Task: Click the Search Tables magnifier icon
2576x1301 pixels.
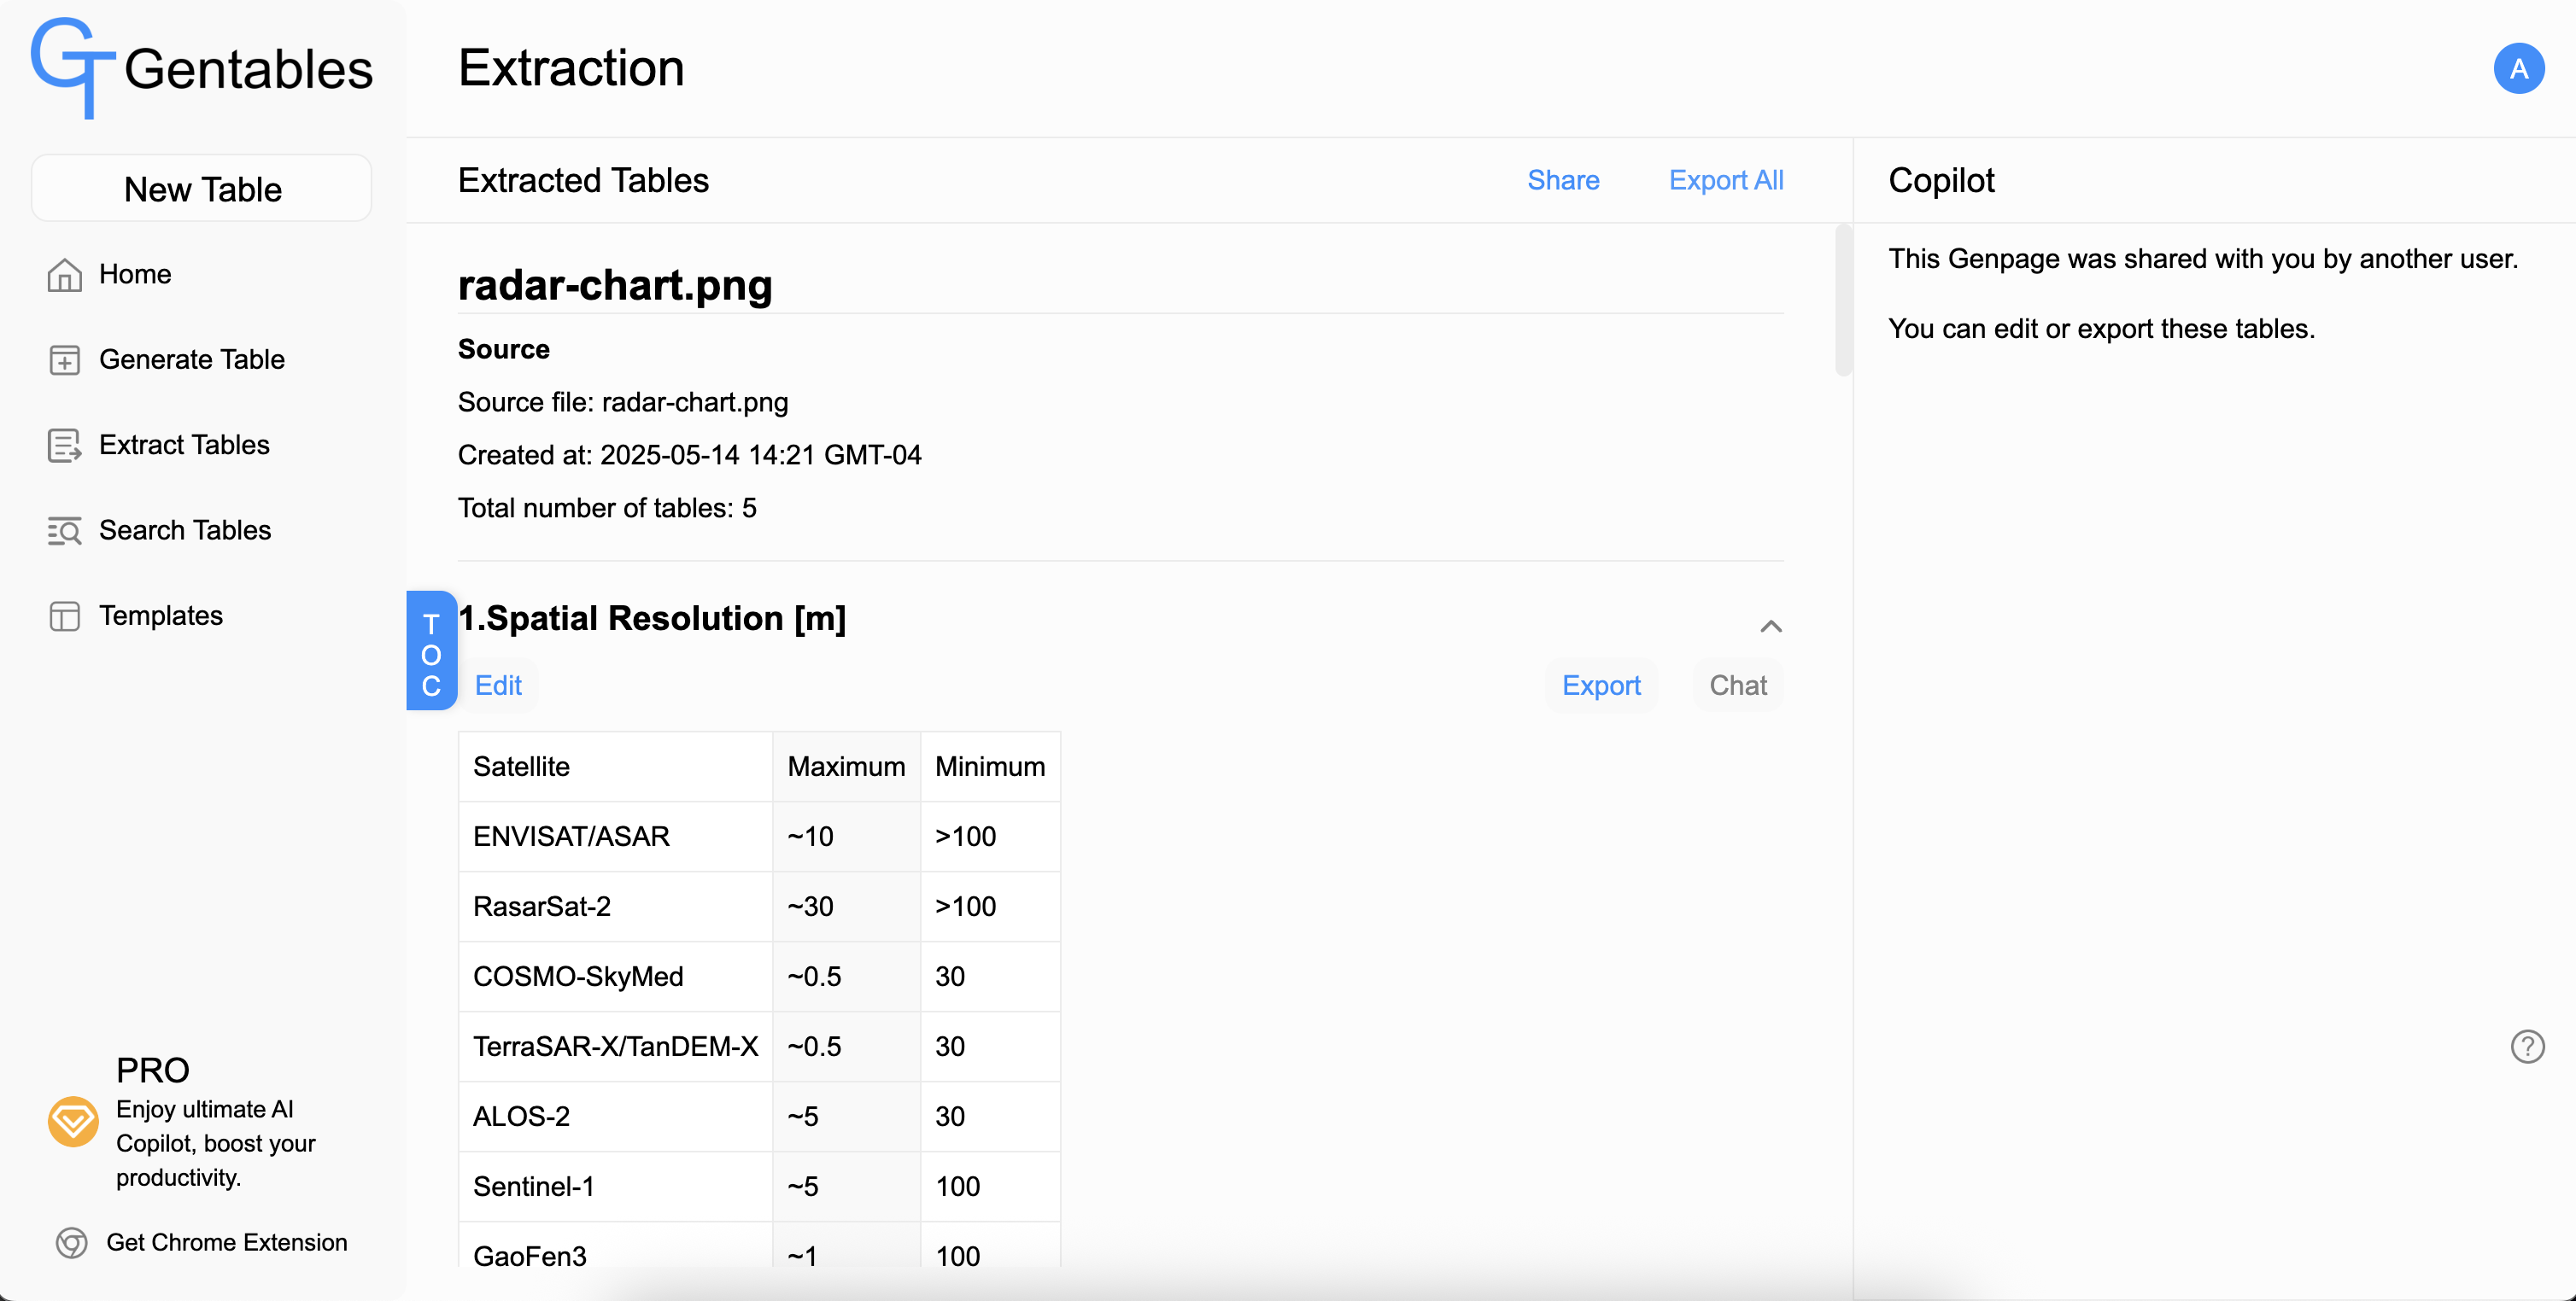Action: [64, 531]
